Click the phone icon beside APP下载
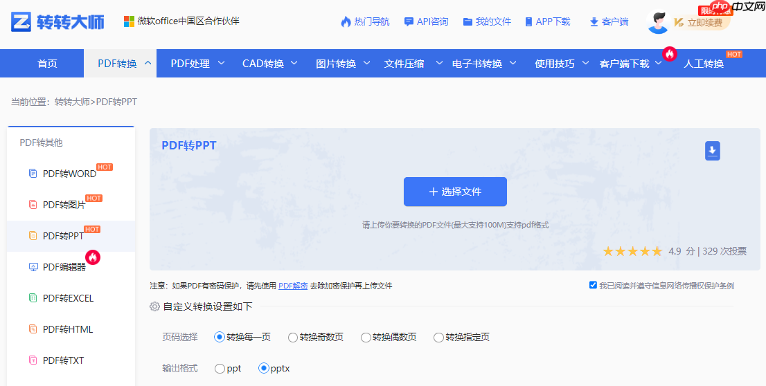 coord(528,21)
